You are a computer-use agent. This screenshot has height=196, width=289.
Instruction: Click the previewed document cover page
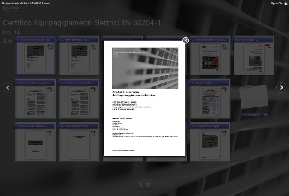pyautogui.click(x=145, y=99)
